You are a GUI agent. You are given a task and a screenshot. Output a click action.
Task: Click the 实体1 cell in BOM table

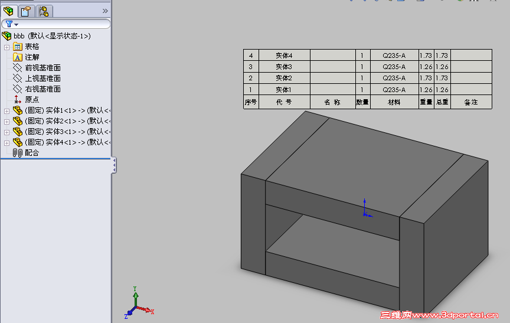(285, 89)
